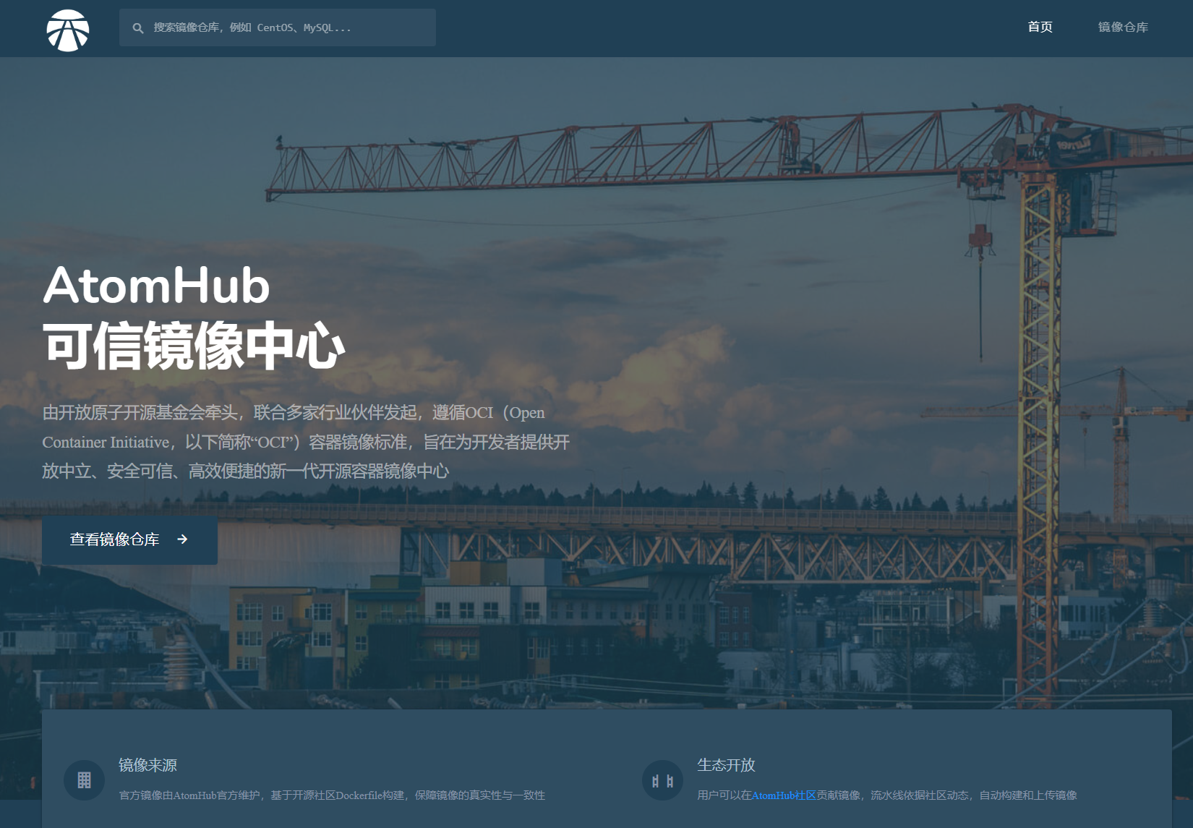1193x828 pixels.
Task: Open the AtomHub社区 link
Action: click(784, 795)
